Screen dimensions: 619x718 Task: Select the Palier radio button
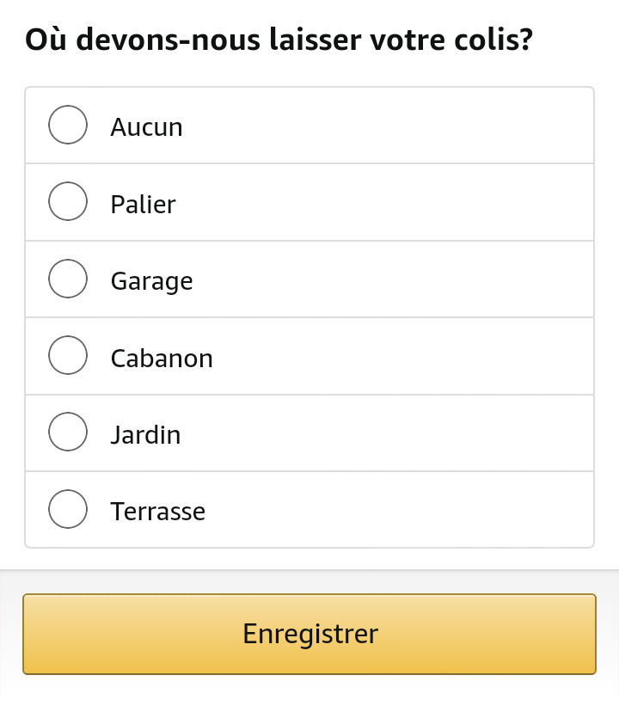[68, 201]
